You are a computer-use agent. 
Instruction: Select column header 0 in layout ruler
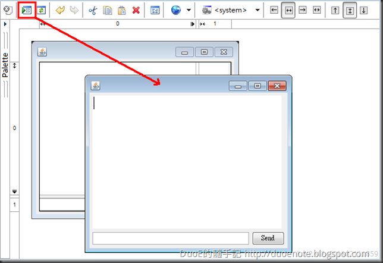click(x=118, y=24)
